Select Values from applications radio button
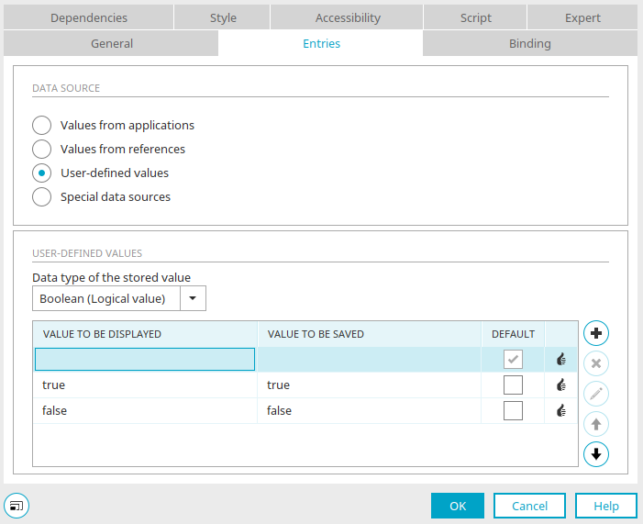 point(42,125)
